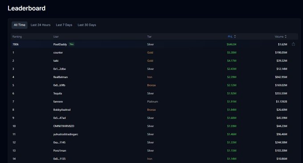Image resolution: width=303 pixels, height=163 pixels.
Task: Click ranking number 7806
Action: (x=16, y=44)
